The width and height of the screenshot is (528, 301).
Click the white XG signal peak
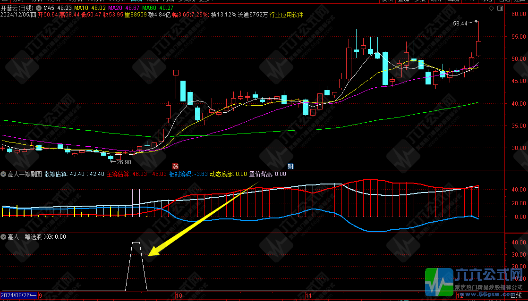pyautogui.click(x=136, y=242)
